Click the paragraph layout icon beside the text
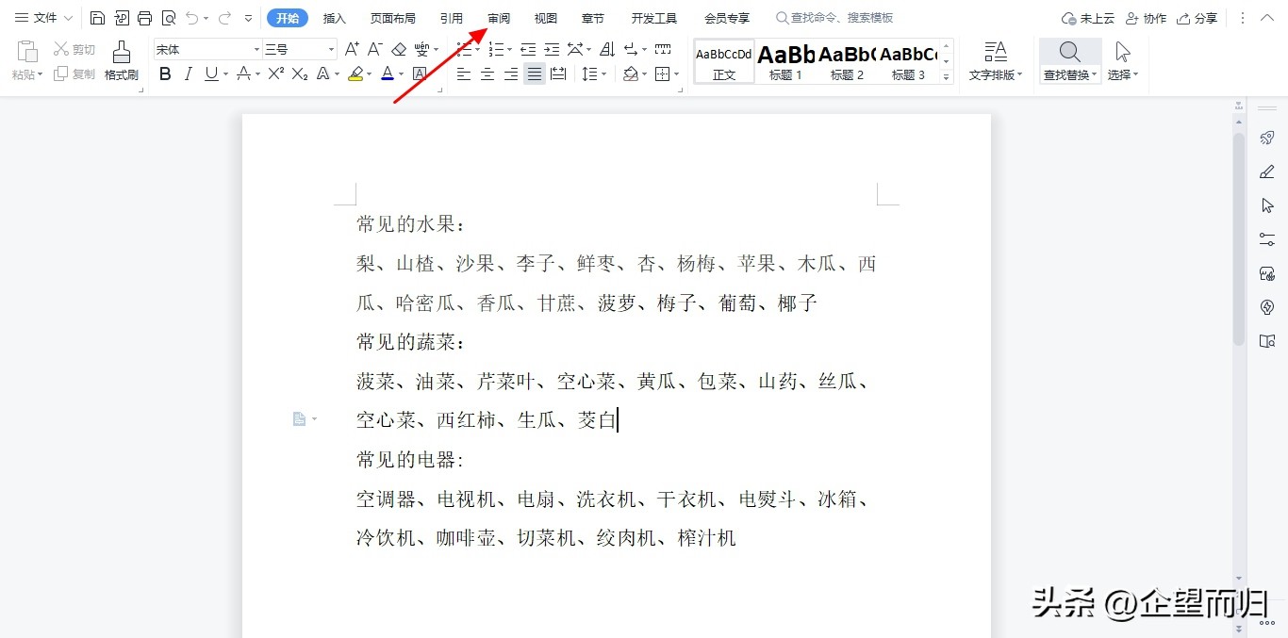The width and height of the screenshot is (1288, 638). pyautogui.click(x=299, y=418)
